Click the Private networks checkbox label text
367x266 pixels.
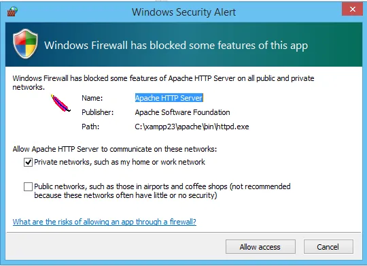click(120, 162)
